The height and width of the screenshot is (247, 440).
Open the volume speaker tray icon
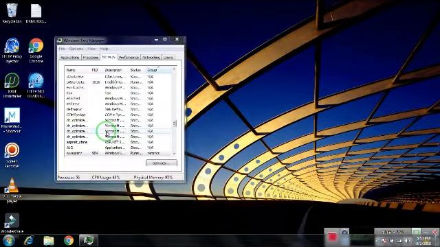407,241
